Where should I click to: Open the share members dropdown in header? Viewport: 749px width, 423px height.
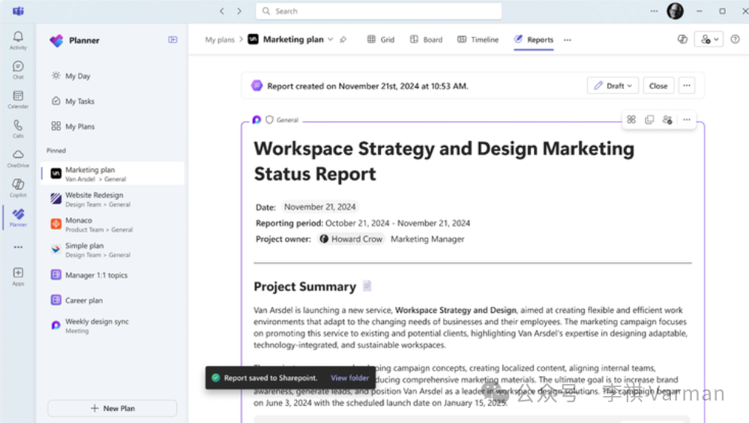point(709,40)
